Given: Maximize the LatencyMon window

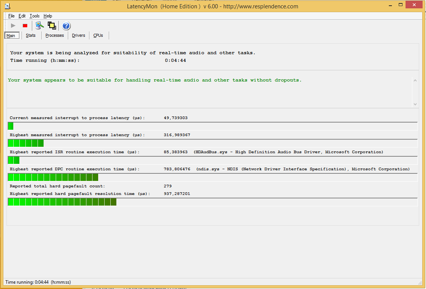Looking at the screenshot, I should point(401,5).
